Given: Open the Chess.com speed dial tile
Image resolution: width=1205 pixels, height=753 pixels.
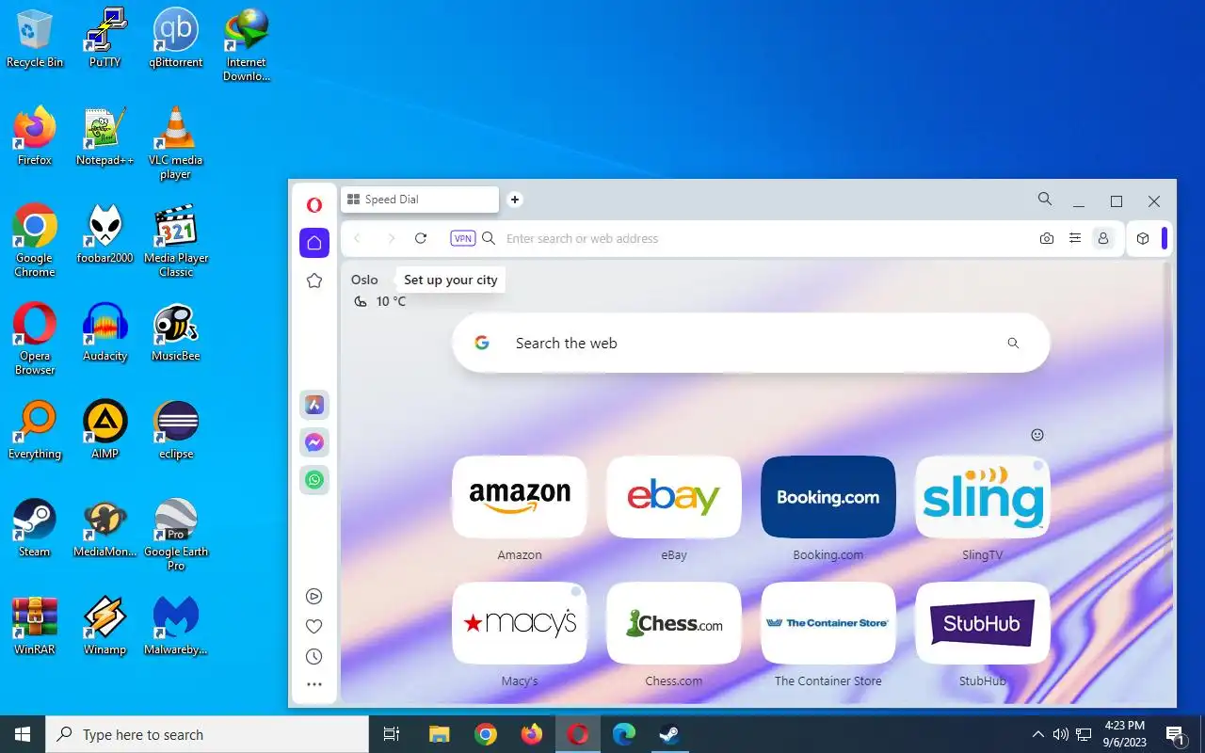Looking at the screenshot, I should [x=674, y=623].
